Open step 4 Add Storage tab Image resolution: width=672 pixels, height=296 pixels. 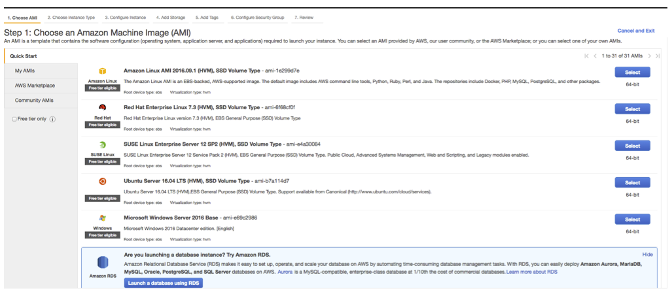171,18
